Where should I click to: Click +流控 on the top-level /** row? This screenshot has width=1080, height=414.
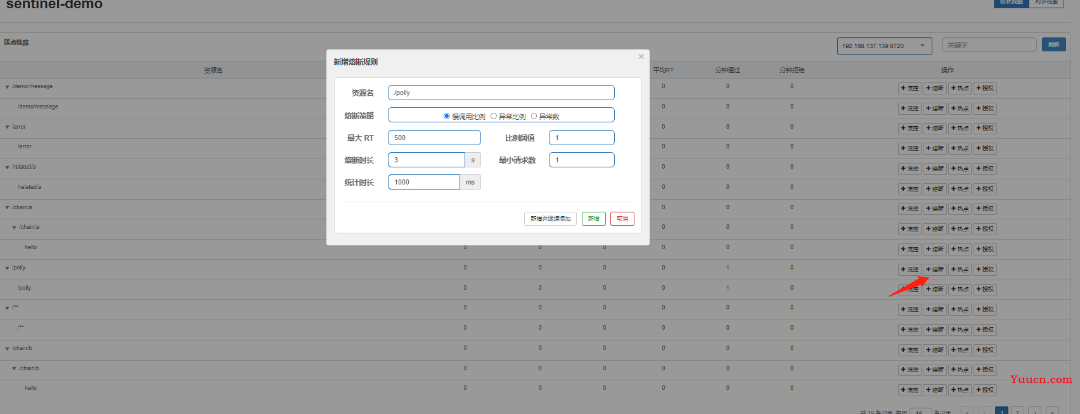[x=910, y=309]
